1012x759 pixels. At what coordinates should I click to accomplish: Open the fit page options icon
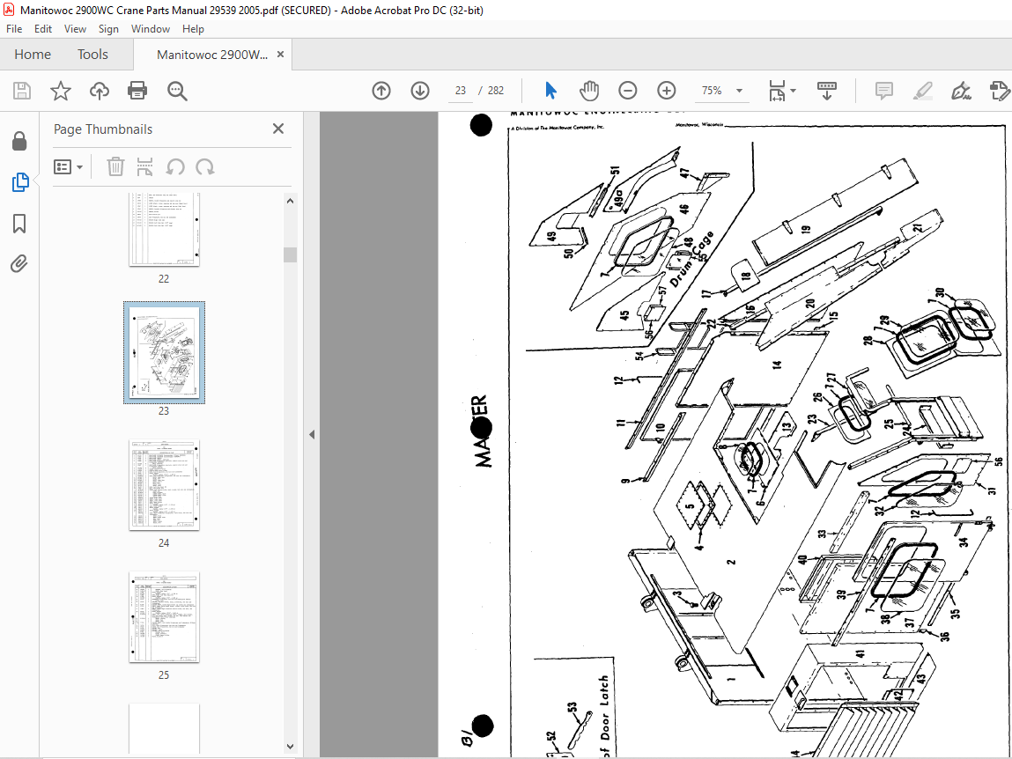coord(782,91)
